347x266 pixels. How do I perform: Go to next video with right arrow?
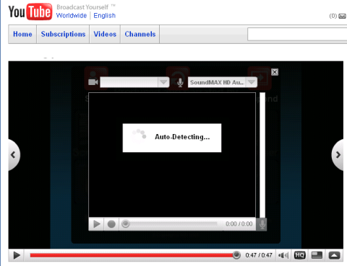[x=338, y=155]
